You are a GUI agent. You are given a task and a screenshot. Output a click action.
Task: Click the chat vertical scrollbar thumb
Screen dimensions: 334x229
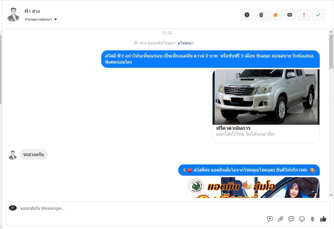[x=331, y=52]
